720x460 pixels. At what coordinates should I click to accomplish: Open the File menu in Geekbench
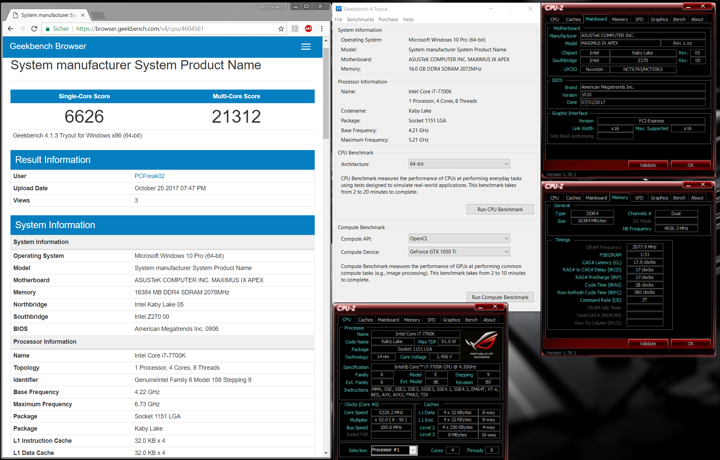[338, 20]
